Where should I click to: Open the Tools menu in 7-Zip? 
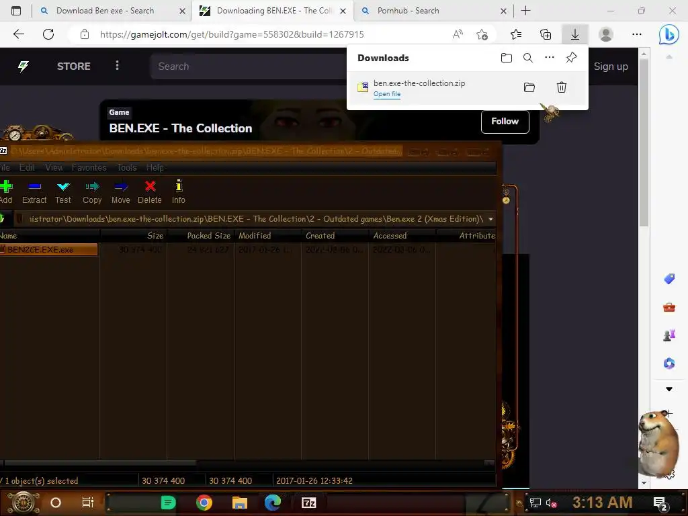127,167
